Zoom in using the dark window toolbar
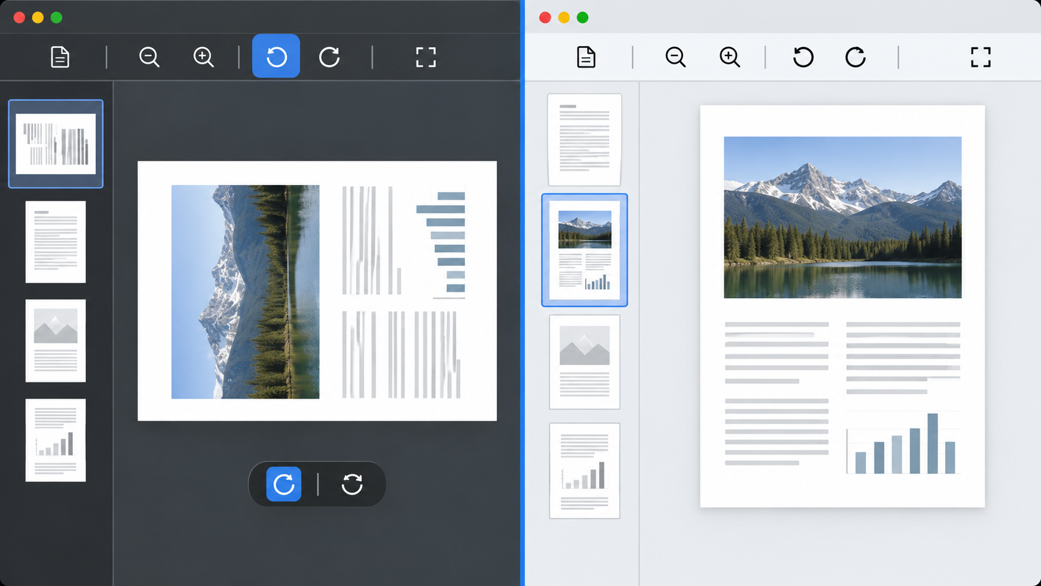 pyautogui.click(x=204, y=57)
